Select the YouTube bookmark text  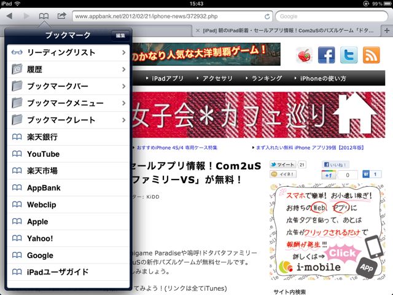coord(44,154)
